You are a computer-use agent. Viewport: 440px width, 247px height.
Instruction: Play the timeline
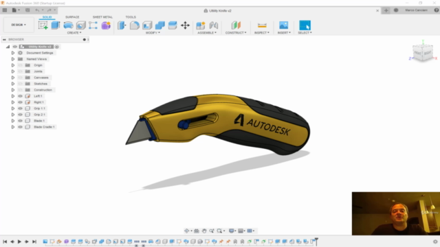[x=19, y=242]
